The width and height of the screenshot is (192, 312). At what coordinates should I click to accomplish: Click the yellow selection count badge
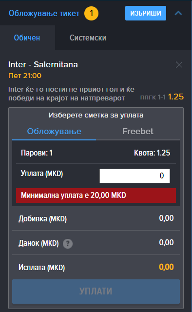point(91,13)
